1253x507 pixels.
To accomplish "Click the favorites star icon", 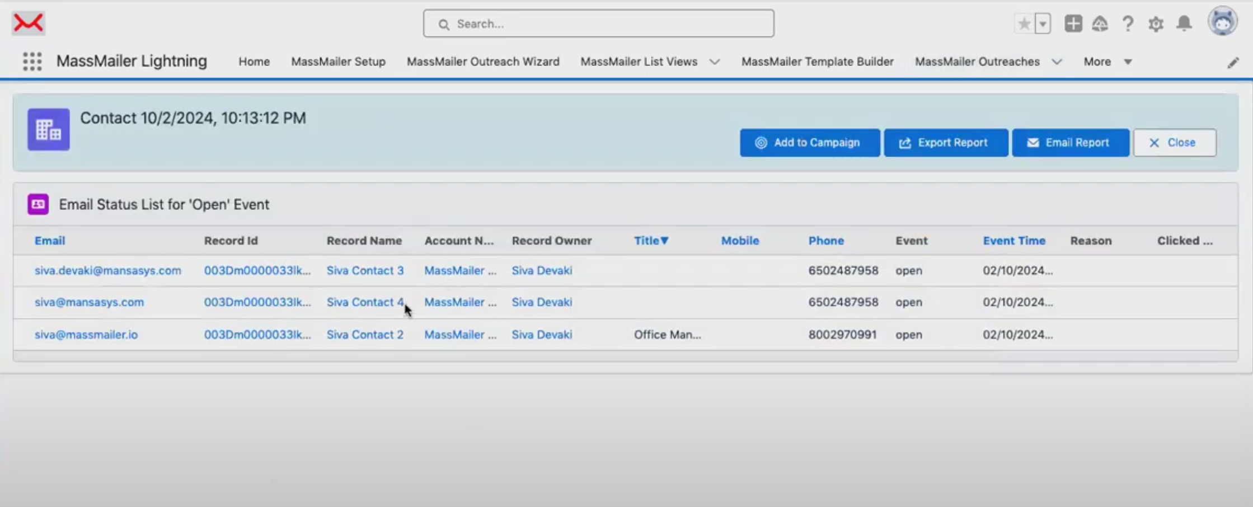I will [1024, 24].
